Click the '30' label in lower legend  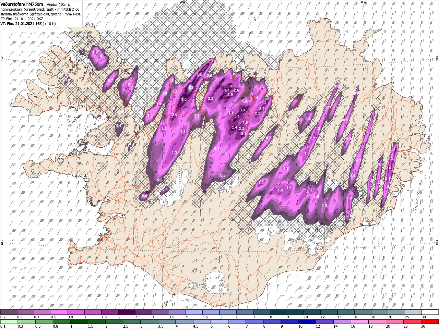point(423,327)
